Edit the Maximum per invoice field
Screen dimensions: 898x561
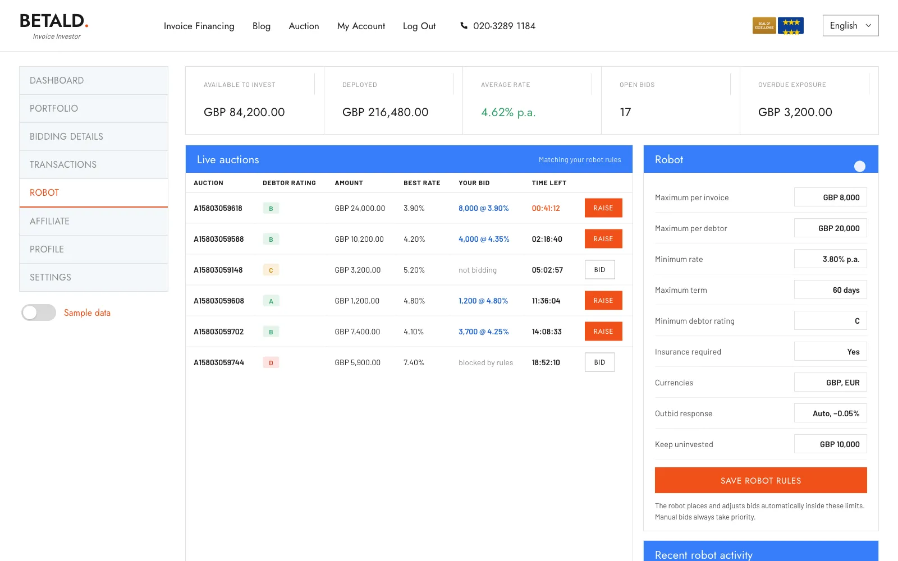830,197
